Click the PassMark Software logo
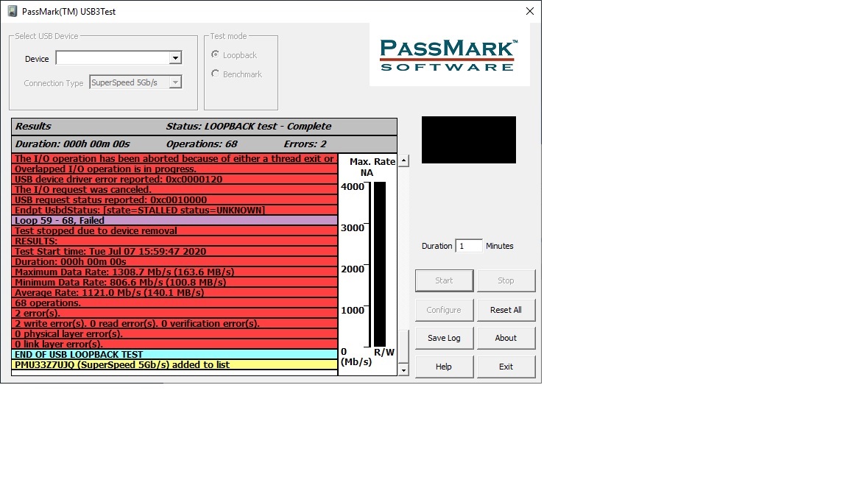The height and width of the screenshot is (477, 848). (449, 54)
